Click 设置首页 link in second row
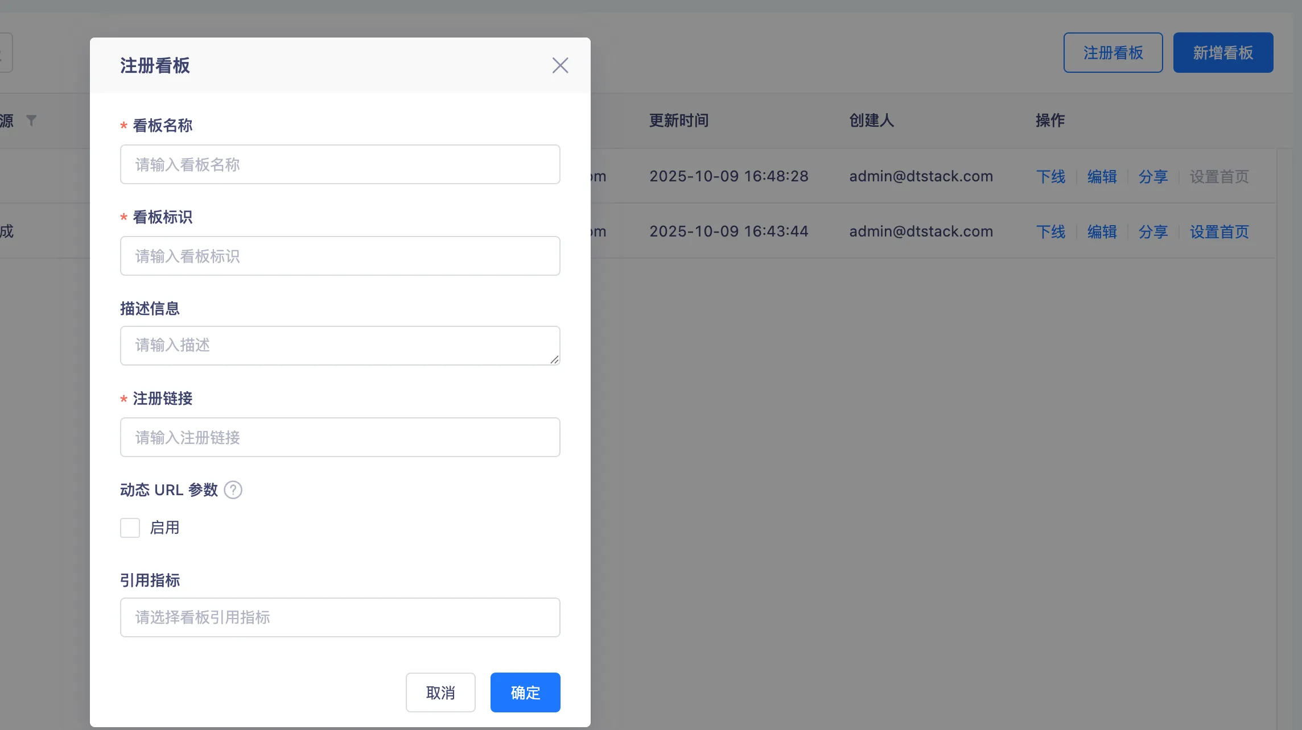The image size is (1302, 730). [x=1219, y=231]
